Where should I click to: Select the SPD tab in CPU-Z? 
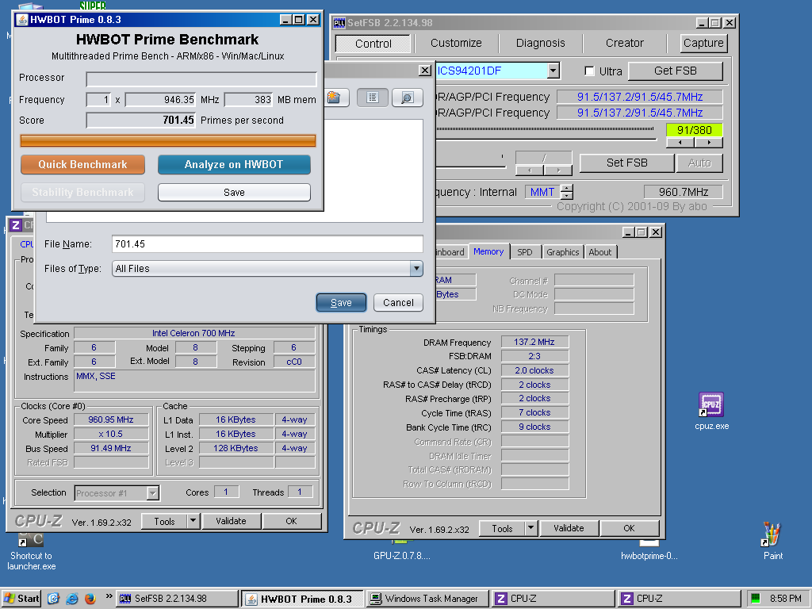[525, 252]
